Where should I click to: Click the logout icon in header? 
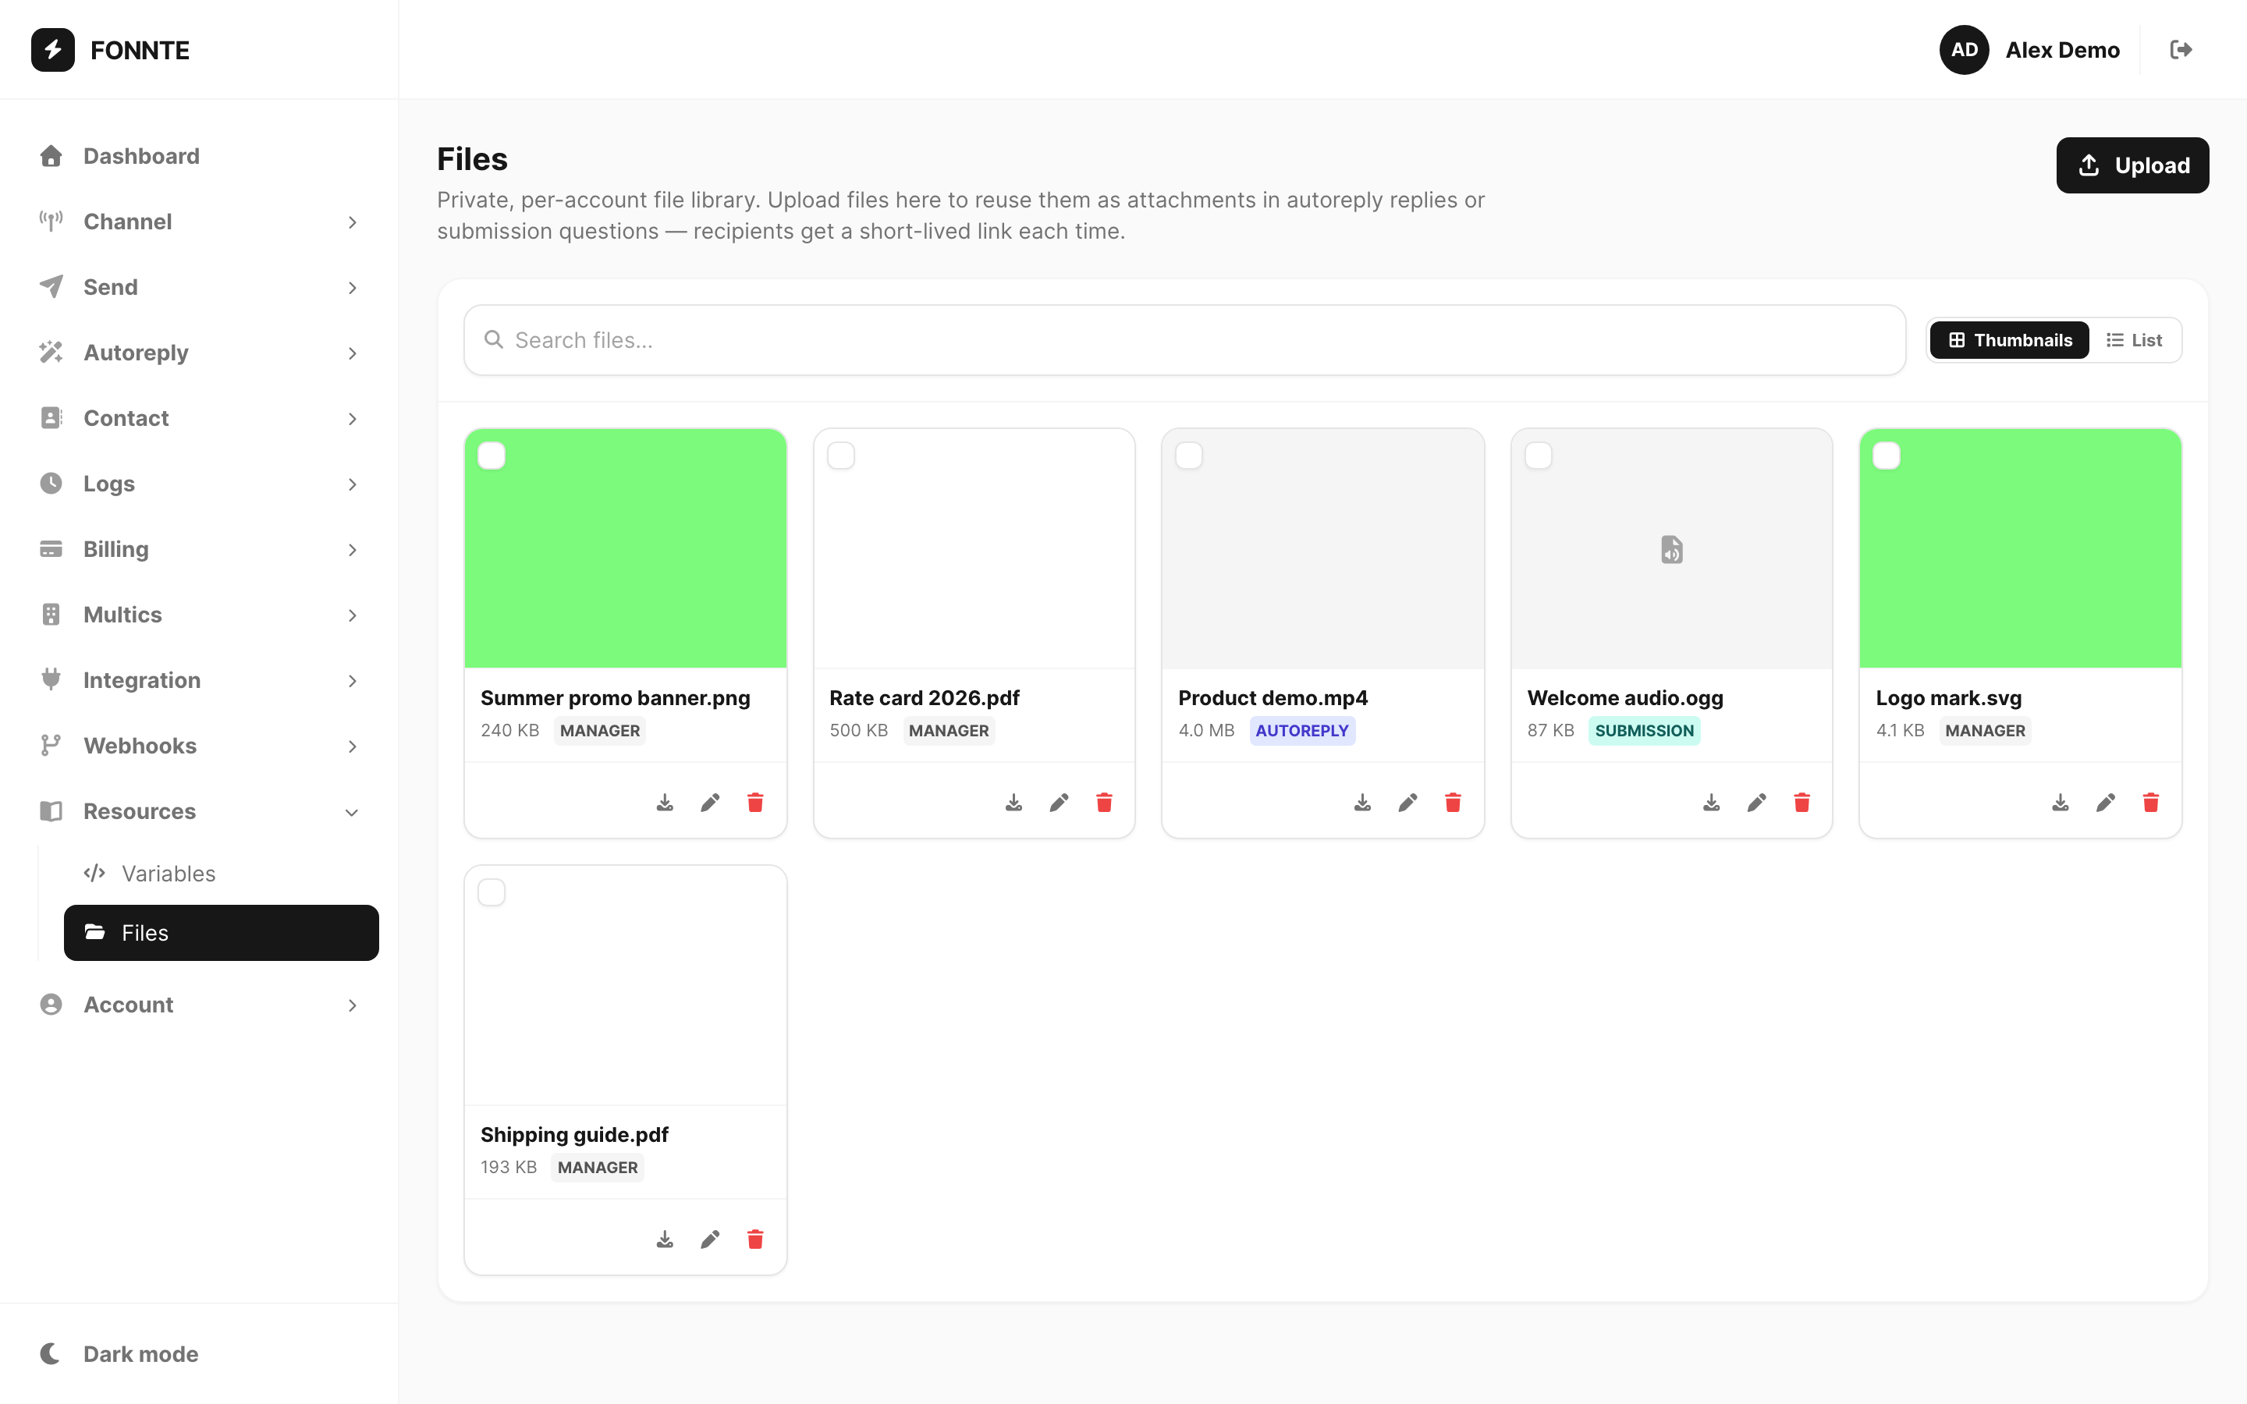point(2181,49)
